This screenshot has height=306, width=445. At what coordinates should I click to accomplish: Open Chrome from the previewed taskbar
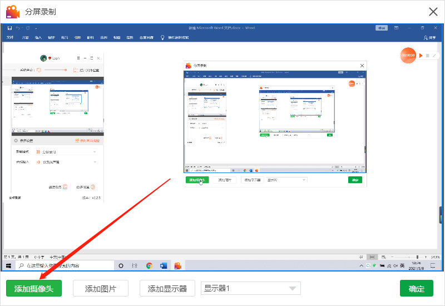[x=149, y=266]
